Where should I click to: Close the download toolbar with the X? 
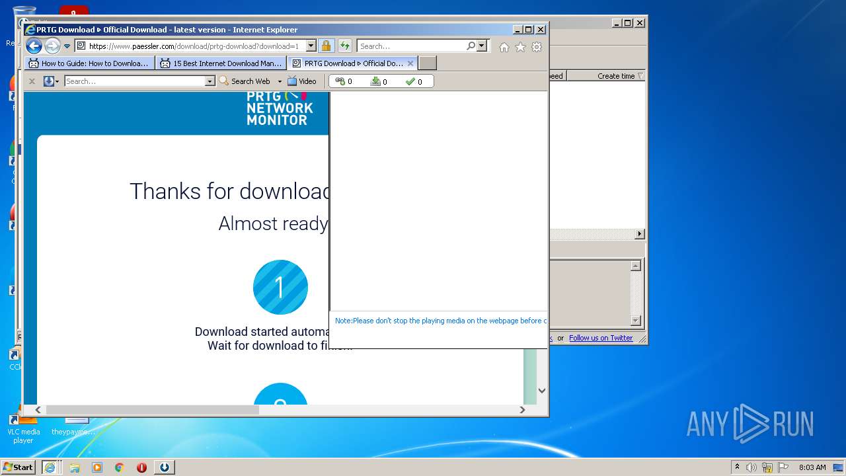coord(32,81)
